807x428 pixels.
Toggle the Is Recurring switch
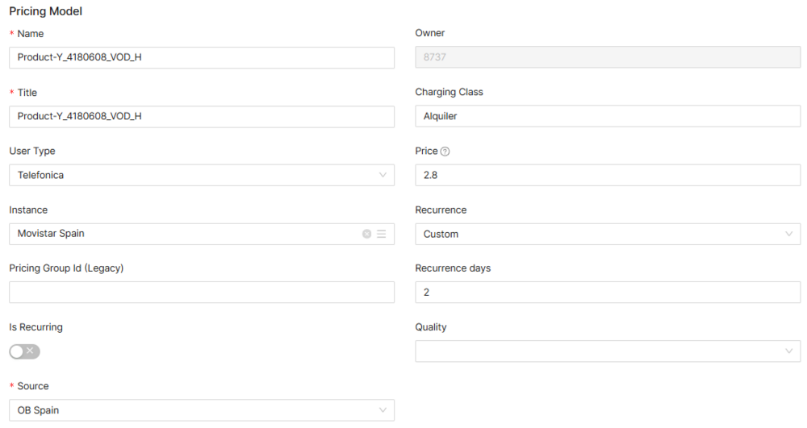[24, 351]
